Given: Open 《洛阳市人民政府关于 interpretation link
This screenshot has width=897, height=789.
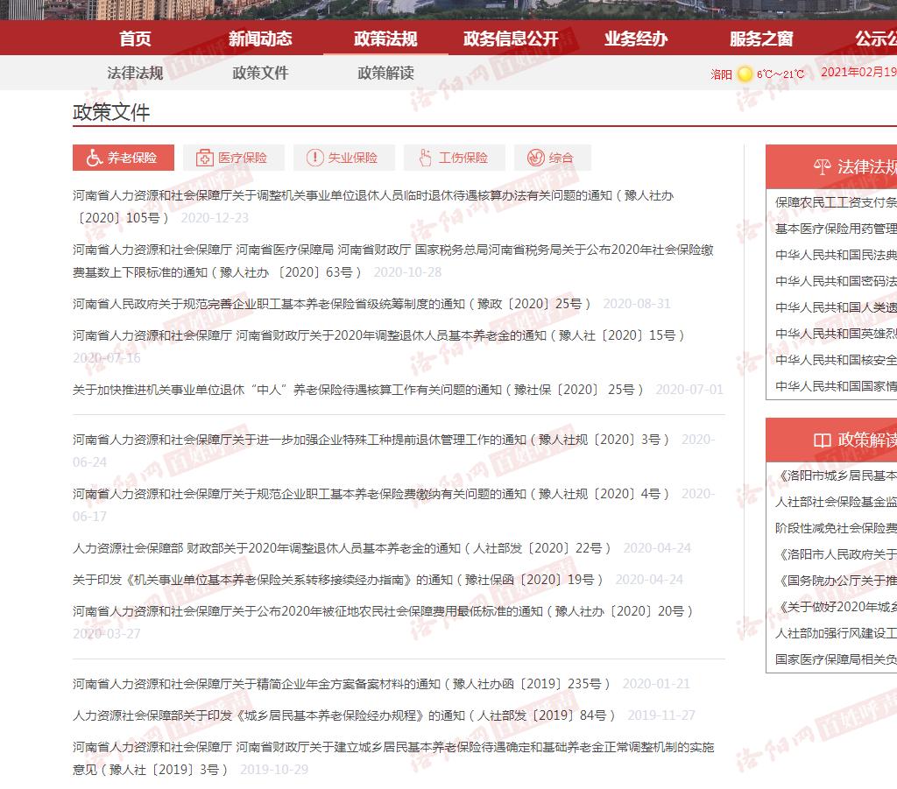Looking at the screenshot, I should pyautogui.click(x=836, y=554).
